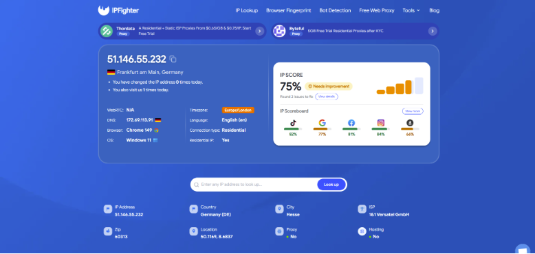Click the Frankfurt am Main, Germany text
The height and width of the screenshot is (254, 535).
[x=150, y=72]
